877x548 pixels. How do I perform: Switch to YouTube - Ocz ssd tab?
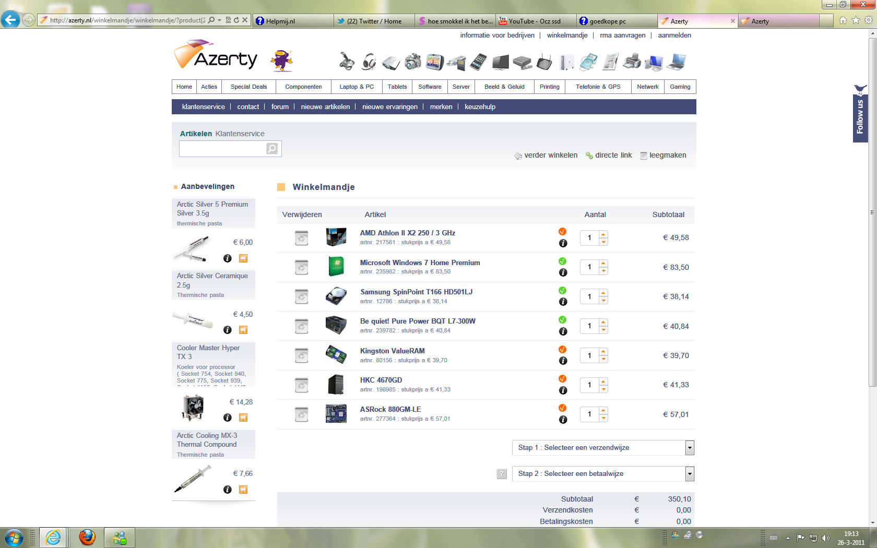tap(536, 21)
